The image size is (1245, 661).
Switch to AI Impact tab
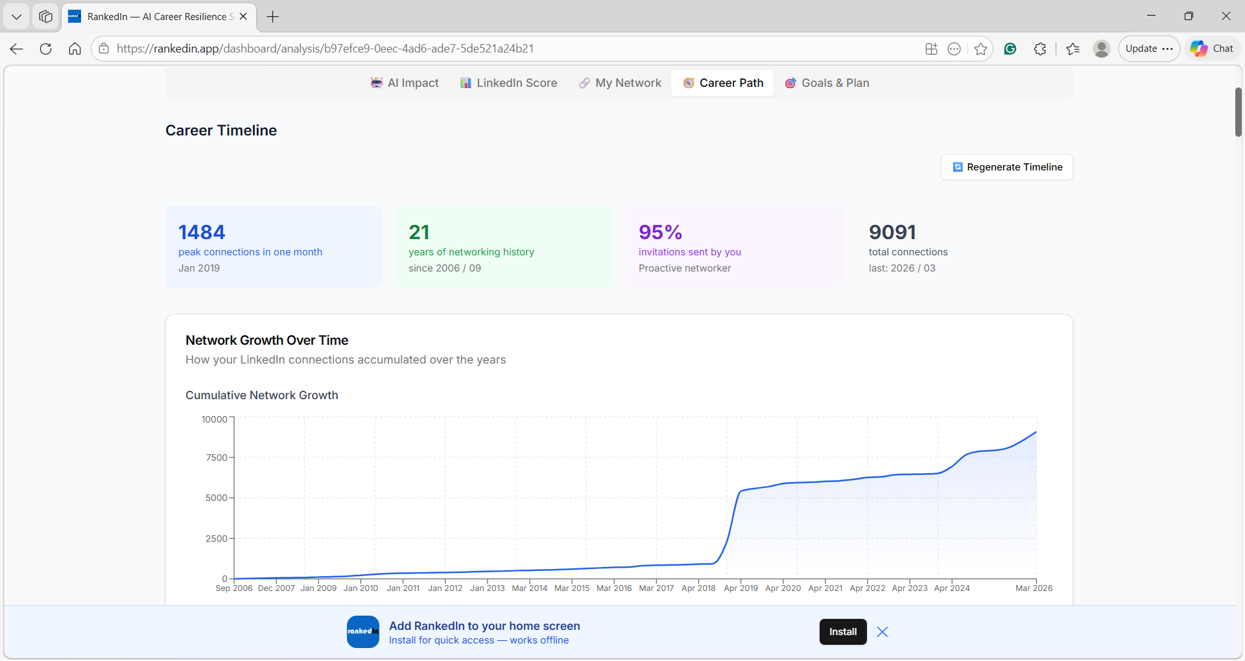click(x=405, y=83)
